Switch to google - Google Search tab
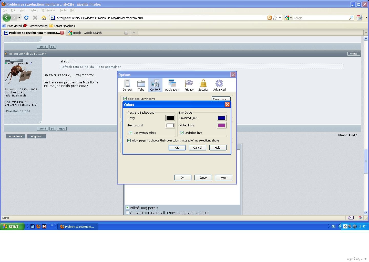 tap(98, 33)
